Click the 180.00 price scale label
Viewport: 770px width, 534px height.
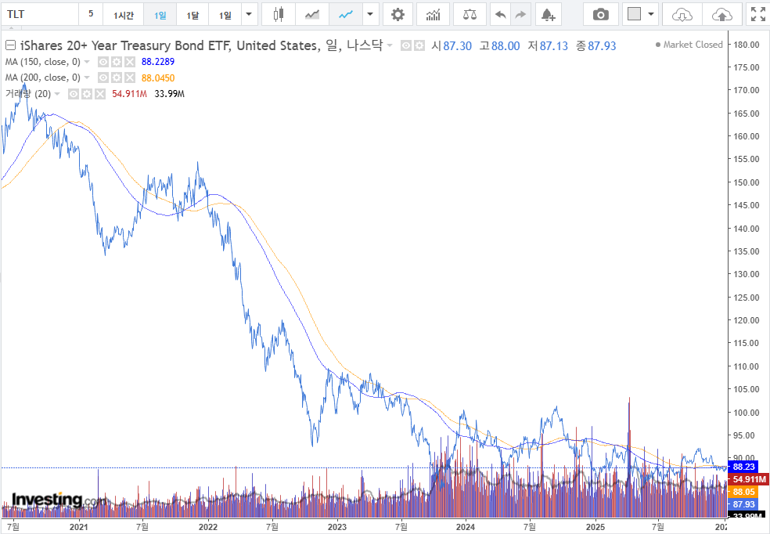click(x=747, y=45)
